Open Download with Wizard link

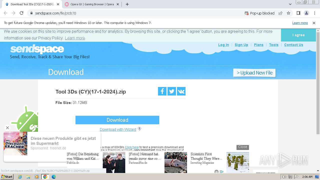pyautogui.click(x=118, y=129)
